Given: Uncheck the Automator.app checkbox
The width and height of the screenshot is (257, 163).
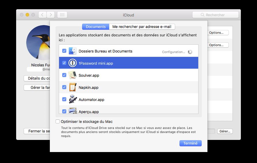Looking at the screenshot, I should 64,99.
